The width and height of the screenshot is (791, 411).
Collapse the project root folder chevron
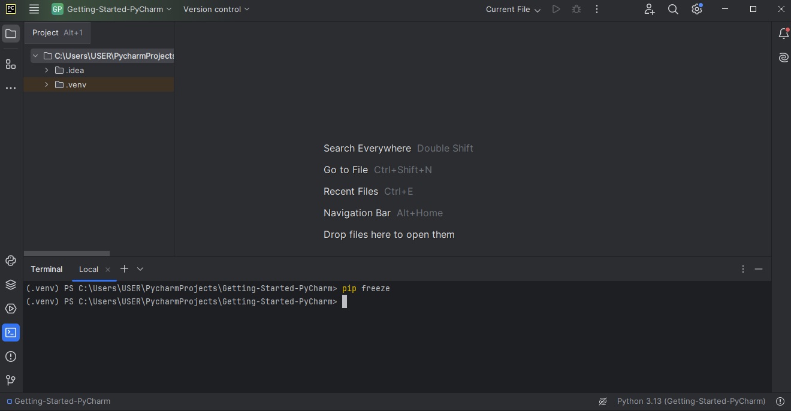35,56
